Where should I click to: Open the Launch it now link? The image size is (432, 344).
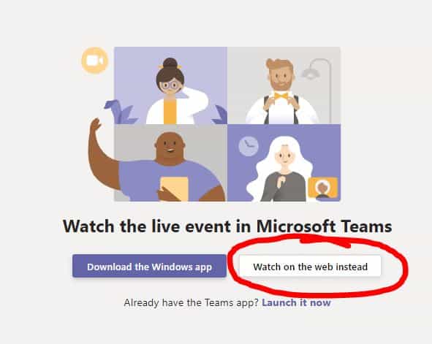point(296,302)
